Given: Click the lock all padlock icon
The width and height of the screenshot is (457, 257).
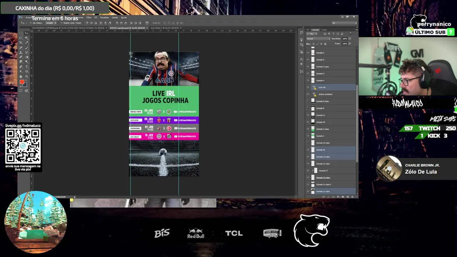Looking at the screenshot, I should click(325, 44).
